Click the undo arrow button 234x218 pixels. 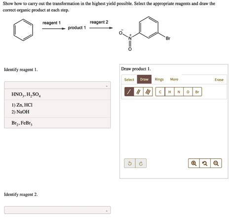pos(130,163)
